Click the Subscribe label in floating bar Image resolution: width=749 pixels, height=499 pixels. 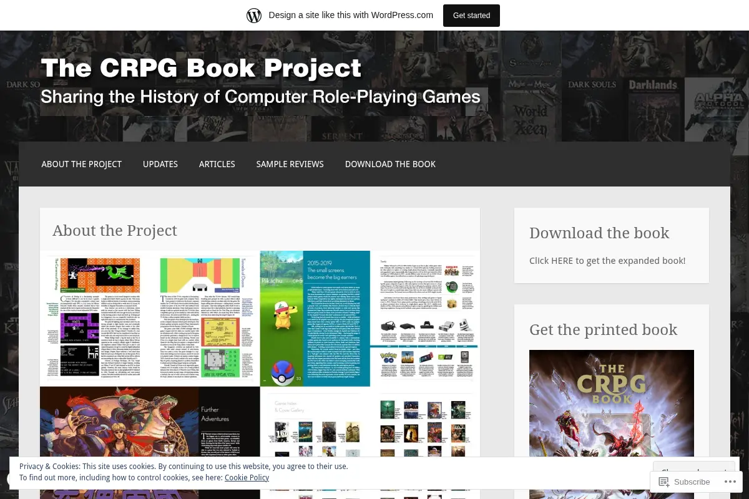692,482
